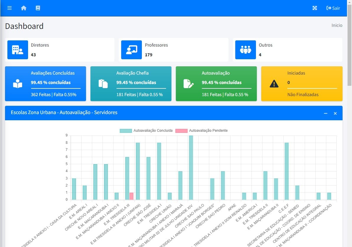
Task: Click the Diretores building icon
Action: 18,50
